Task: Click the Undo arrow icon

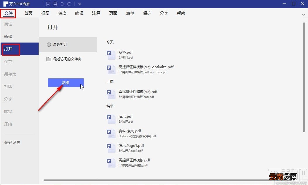Action: click(x=62, y=4)
